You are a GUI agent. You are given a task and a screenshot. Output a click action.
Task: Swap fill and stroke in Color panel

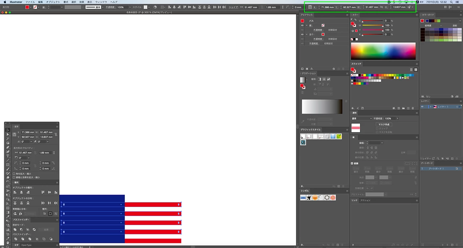(x=356, y=20)
